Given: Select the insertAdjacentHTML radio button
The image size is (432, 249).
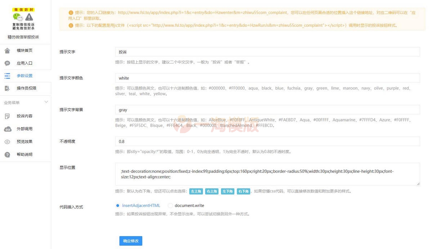Looking at the screenshot, I should [x=118, y=205].
